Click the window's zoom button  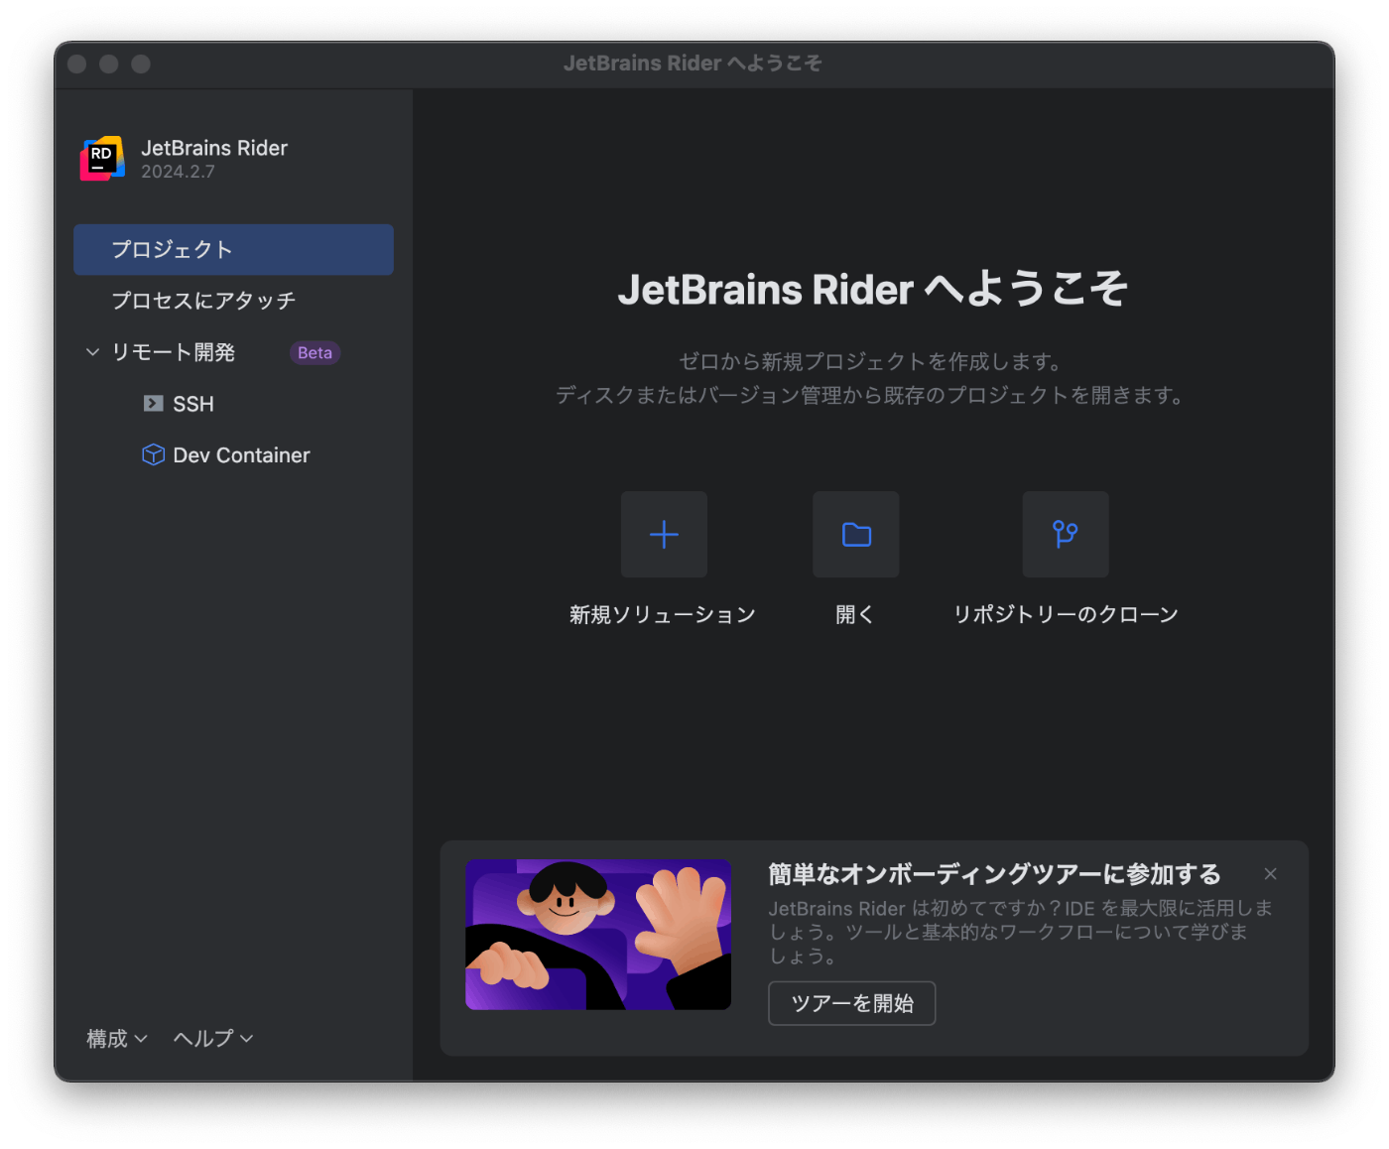[141, 64]
